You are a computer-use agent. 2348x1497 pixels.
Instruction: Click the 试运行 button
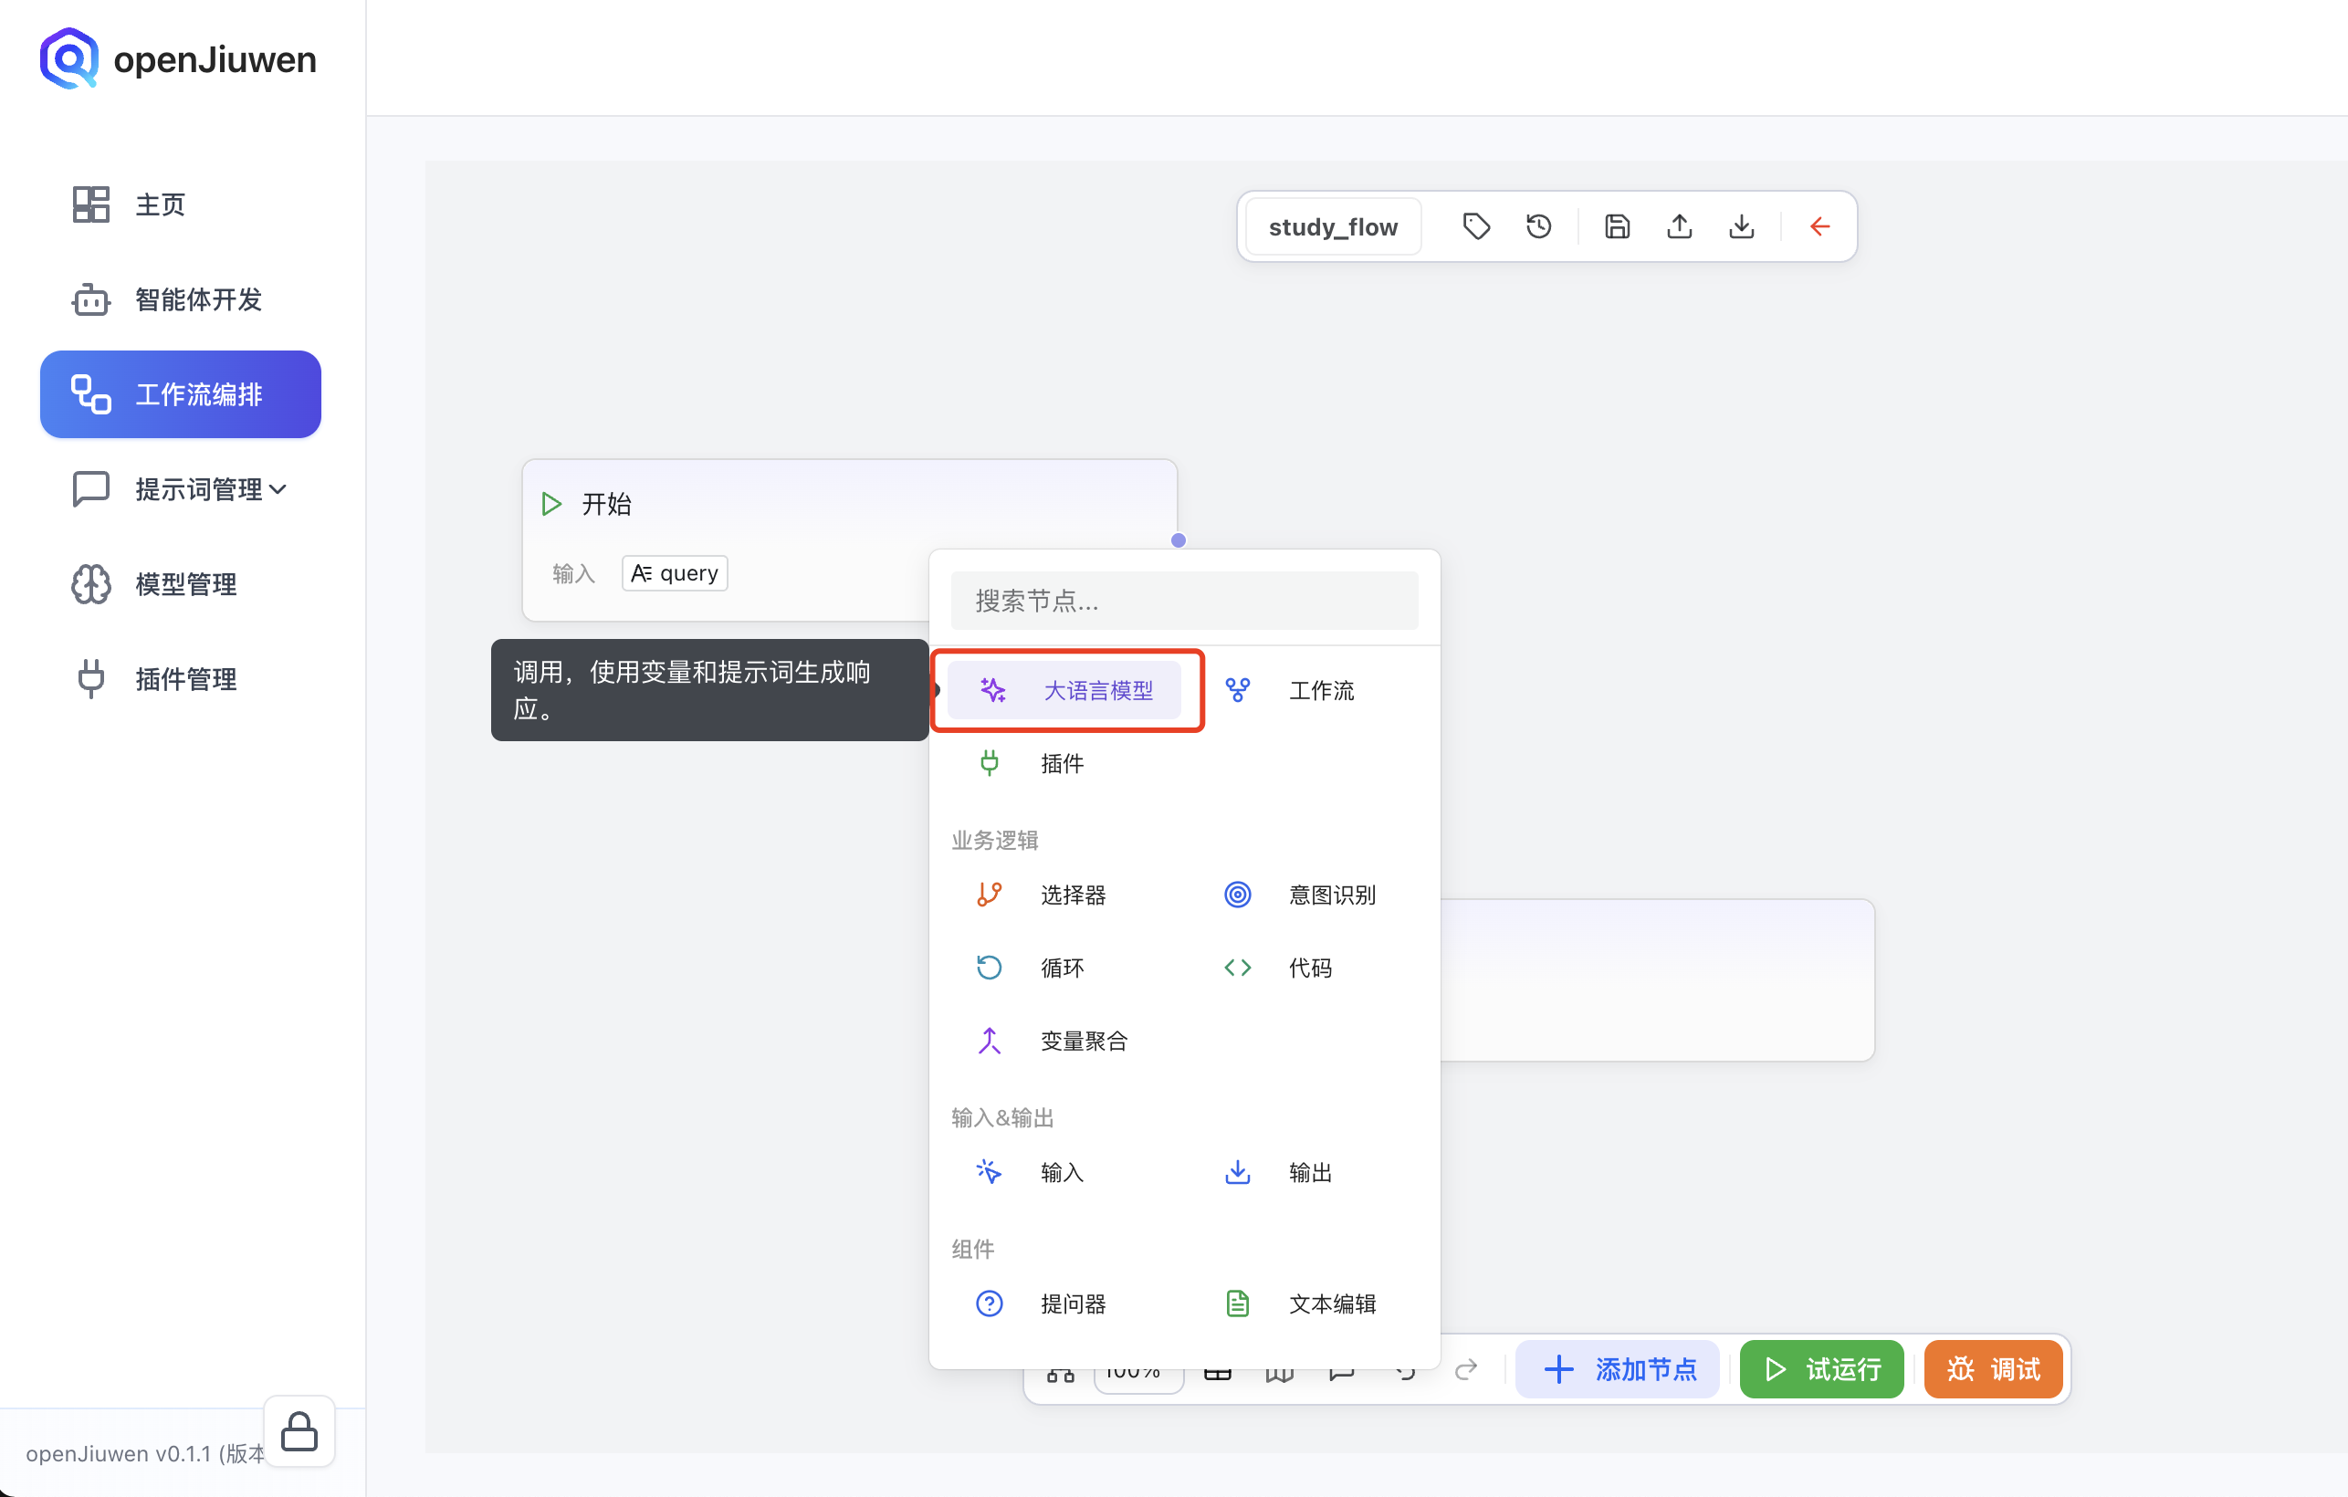1820,1369
